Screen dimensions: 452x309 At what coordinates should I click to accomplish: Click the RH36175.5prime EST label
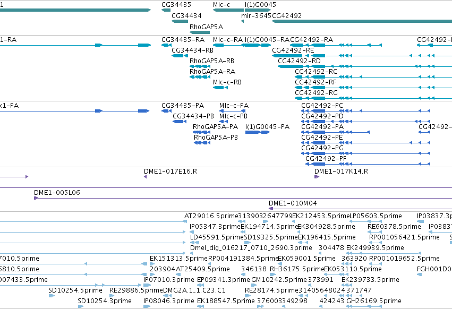point(297,269)
